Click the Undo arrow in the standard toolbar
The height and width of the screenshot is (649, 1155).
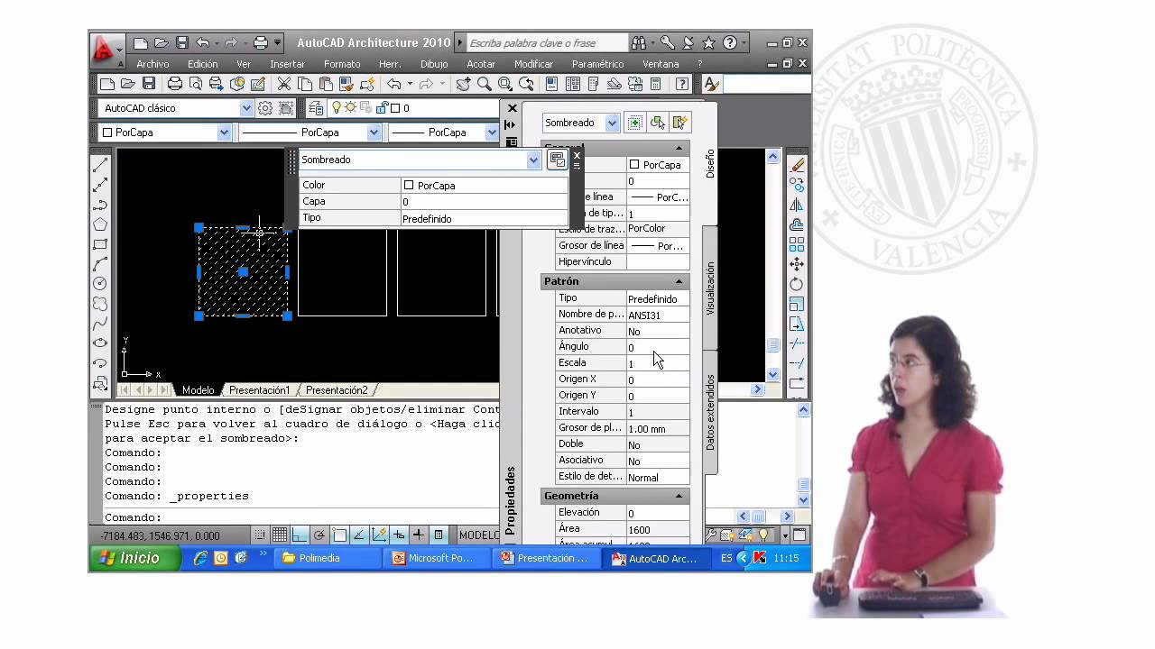point(394,84)
